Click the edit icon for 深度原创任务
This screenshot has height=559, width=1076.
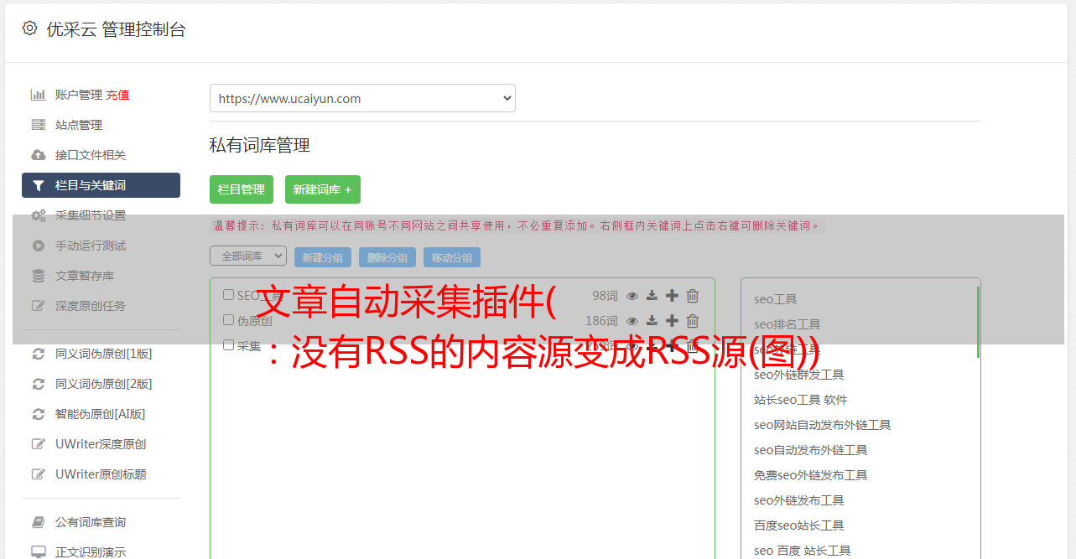point(39,306)
